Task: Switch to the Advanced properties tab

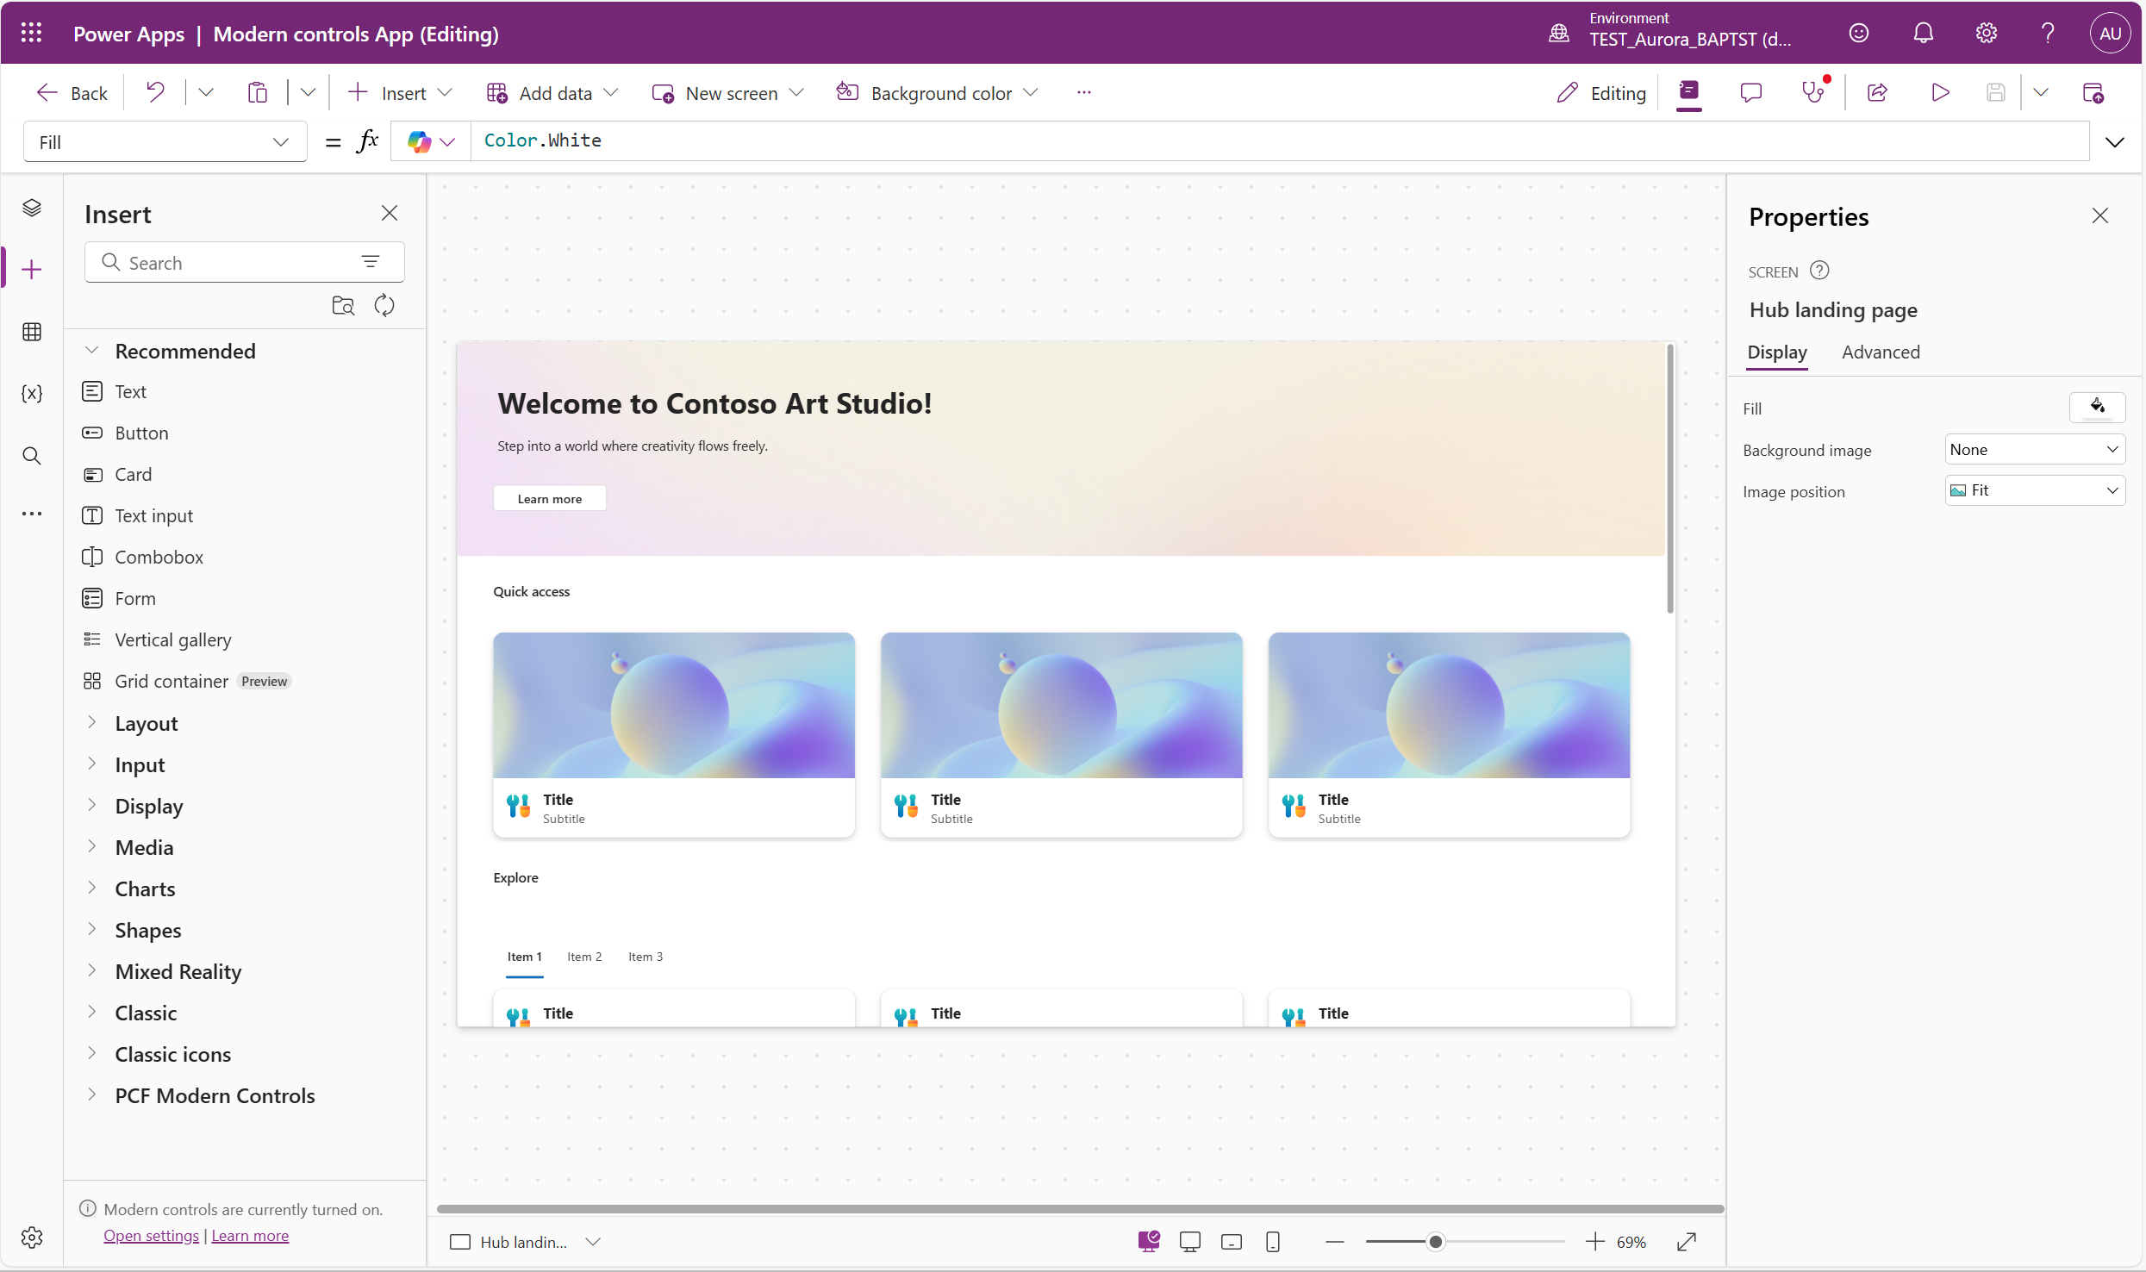Action: click(x=1881, y=352)
